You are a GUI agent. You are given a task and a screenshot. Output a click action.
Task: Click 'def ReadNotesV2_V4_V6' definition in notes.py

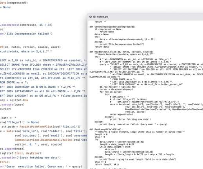point(121,52)
